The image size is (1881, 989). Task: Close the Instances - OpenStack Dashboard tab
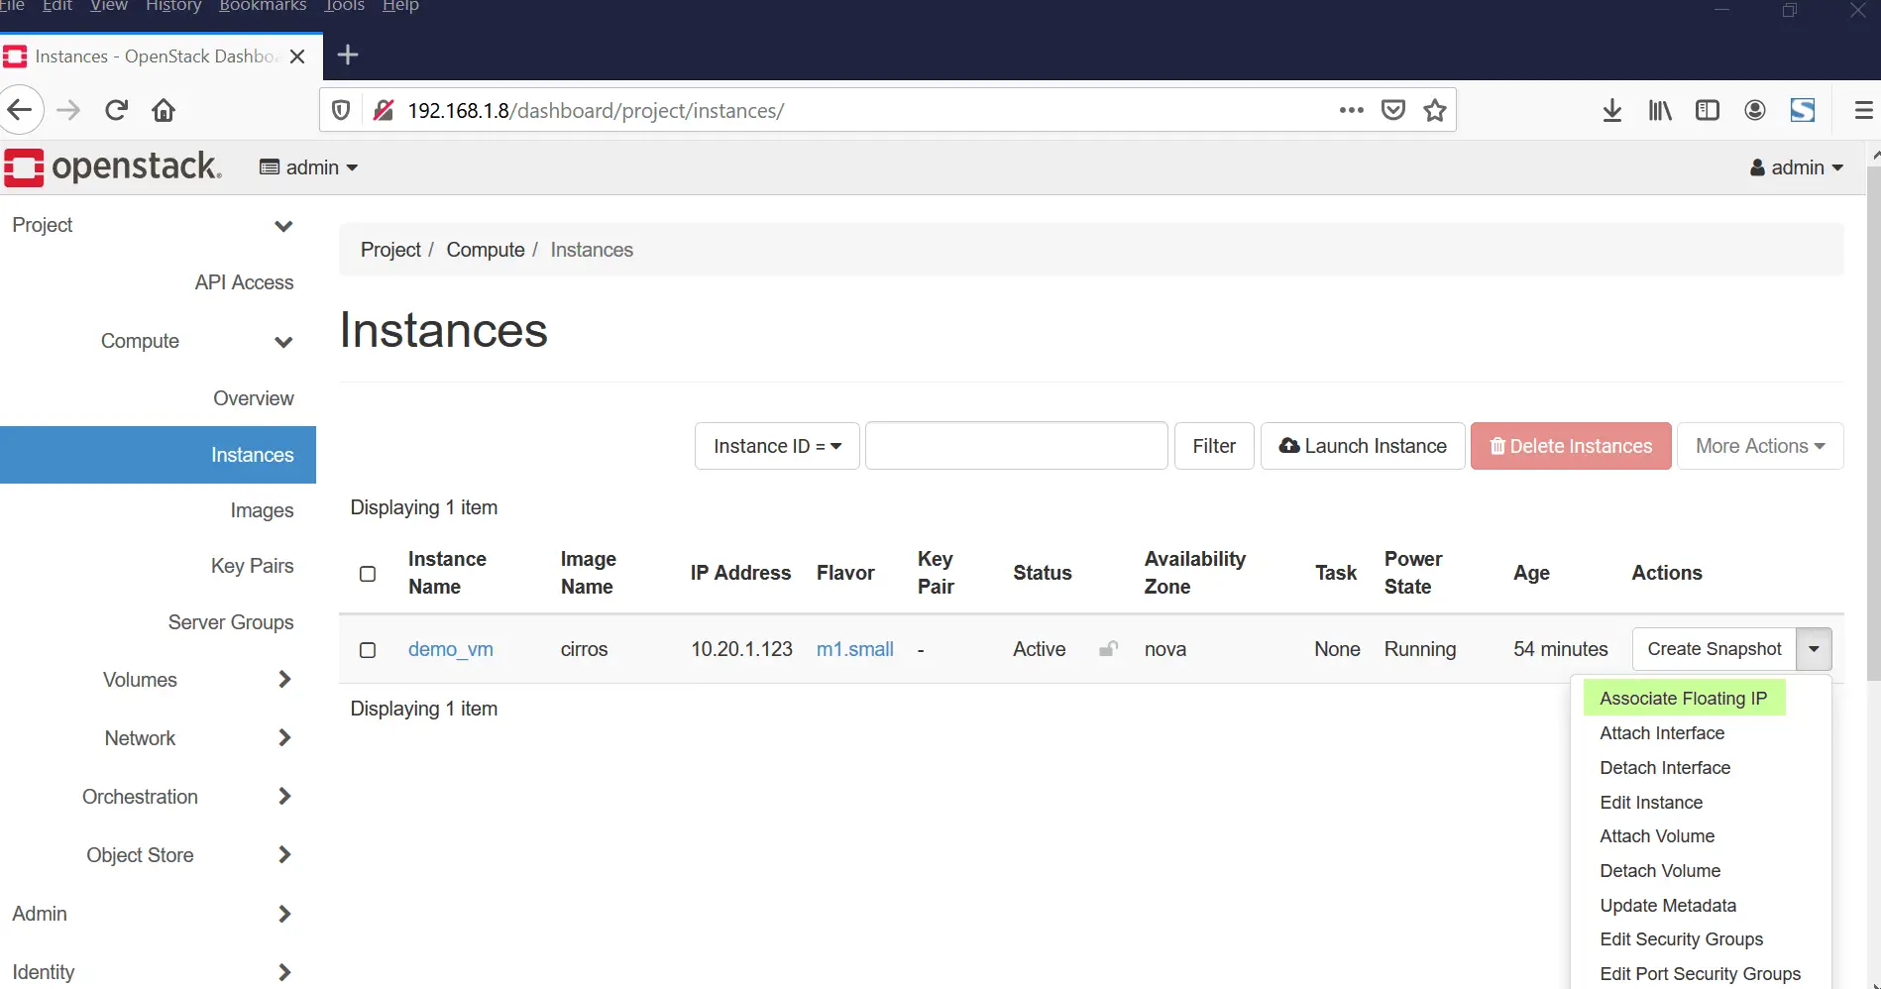click(297, 56)
